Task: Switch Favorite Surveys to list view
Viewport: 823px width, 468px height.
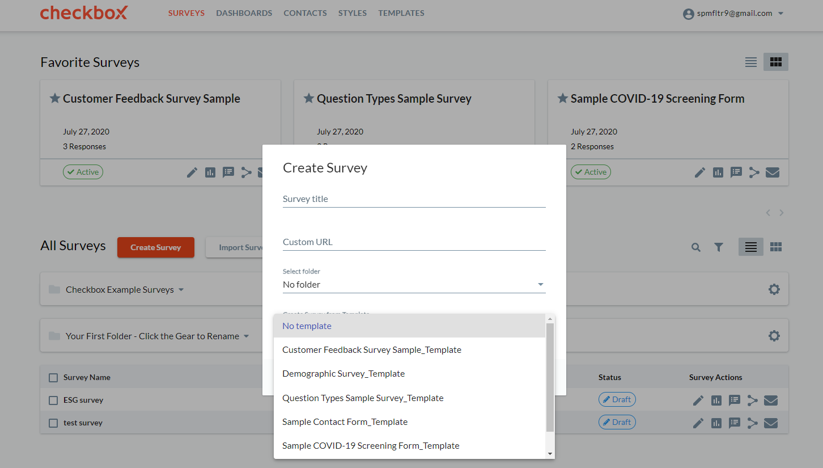Action: tap(751, 62)
